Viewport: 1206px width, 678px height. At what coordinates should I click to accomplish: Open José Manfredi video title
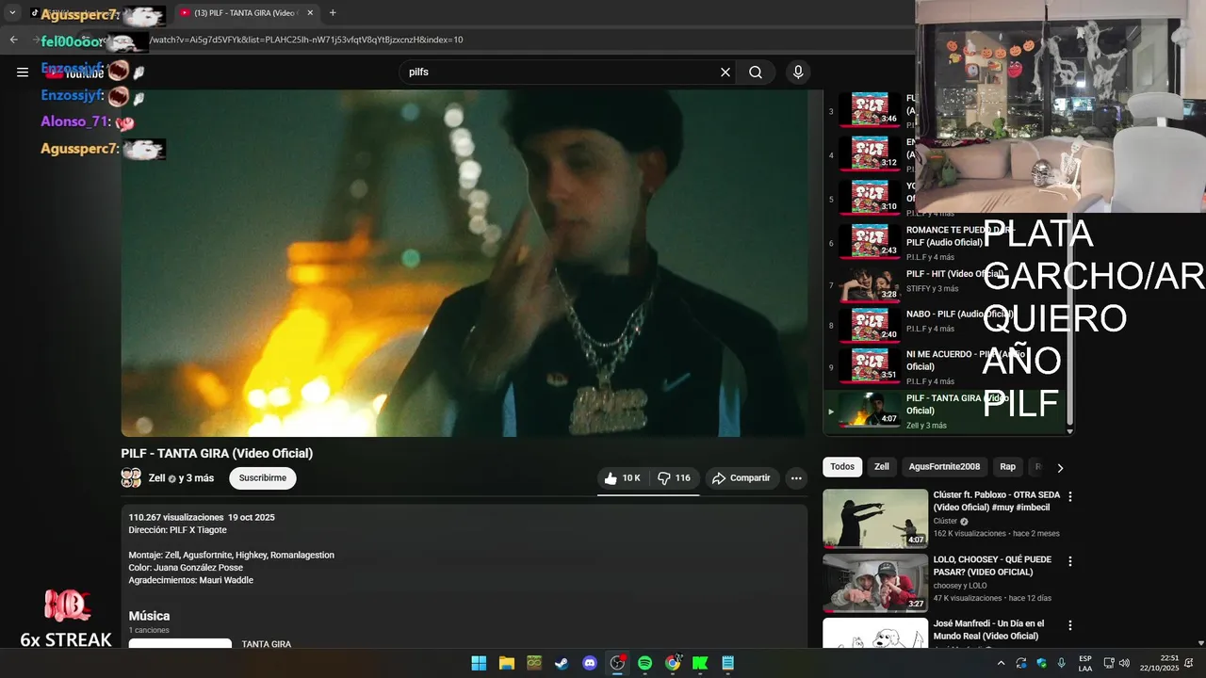[988, 629]
